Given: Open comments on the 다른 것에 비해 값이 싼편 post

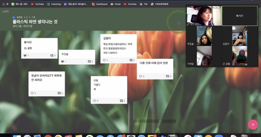Looking at the screenshot, I should (x=169, y=76).
